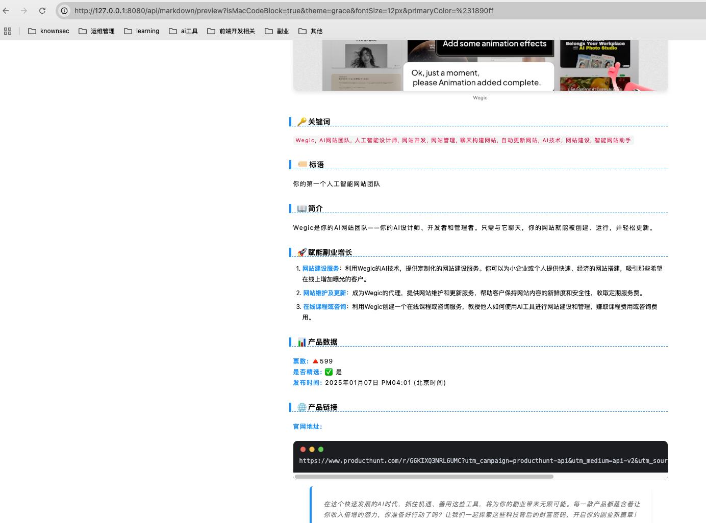Select the 赋能副业增长 heading

coord(330,252)
